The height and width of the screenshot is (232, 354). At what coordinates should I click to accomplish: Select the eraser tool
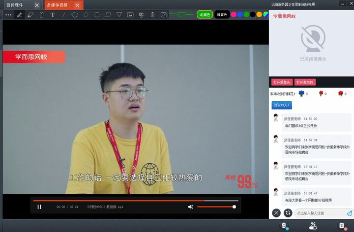[x=30, y=15]
